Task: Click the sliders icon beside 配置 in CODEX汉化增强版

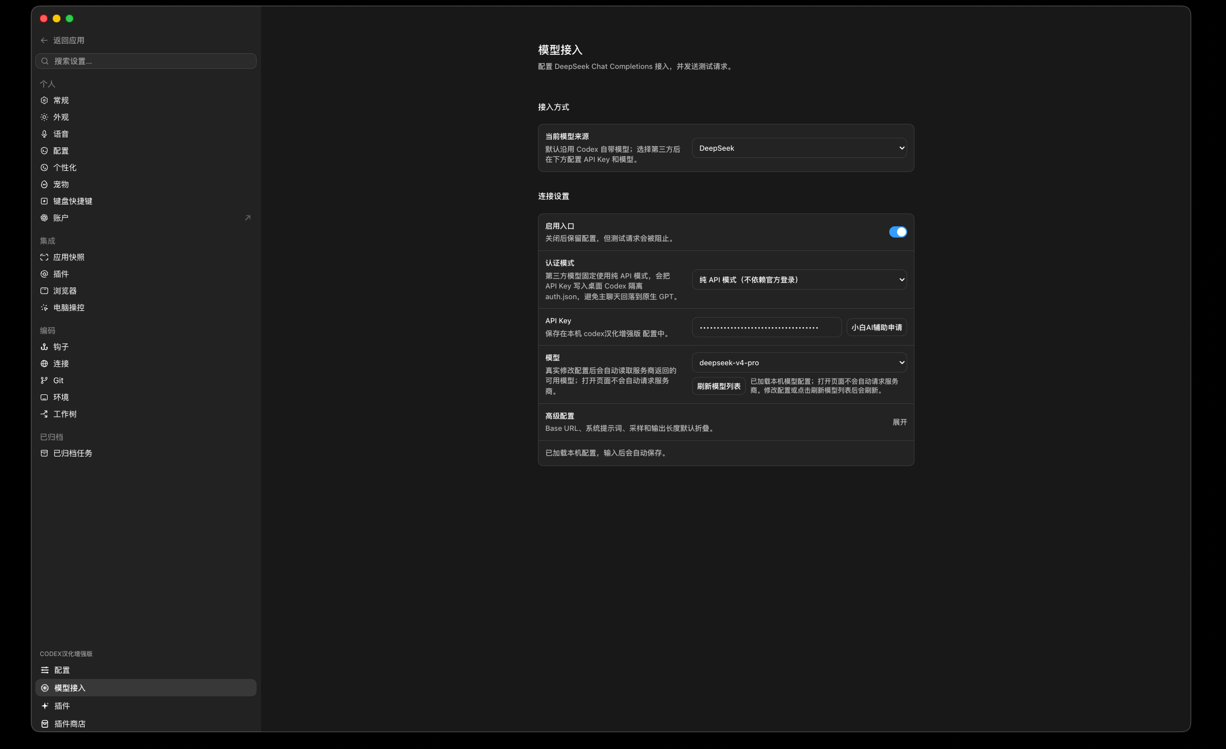Action: click(45, 670)
